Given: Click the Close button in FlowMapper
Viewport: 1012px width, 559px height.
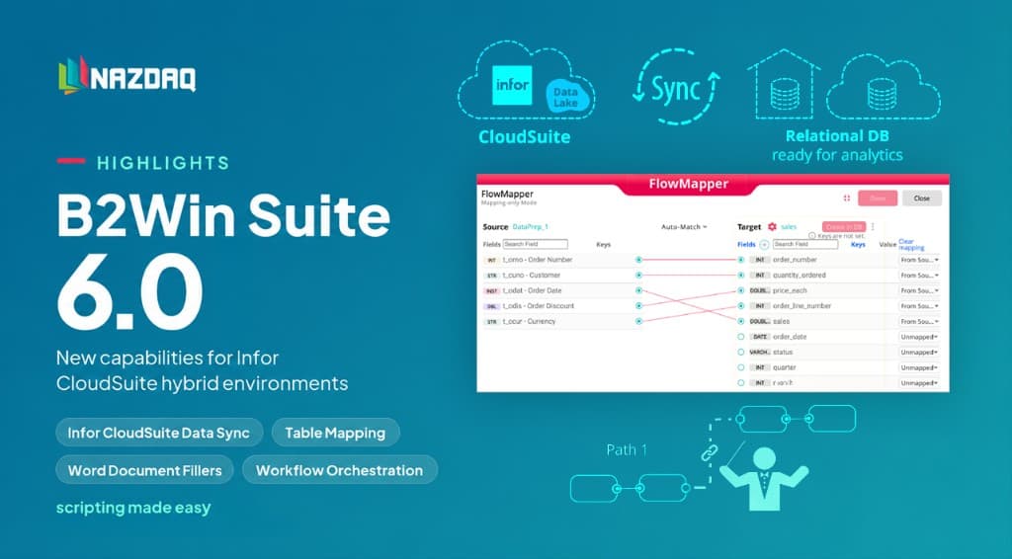Looking at the screenshot, I should click(922, 198).
